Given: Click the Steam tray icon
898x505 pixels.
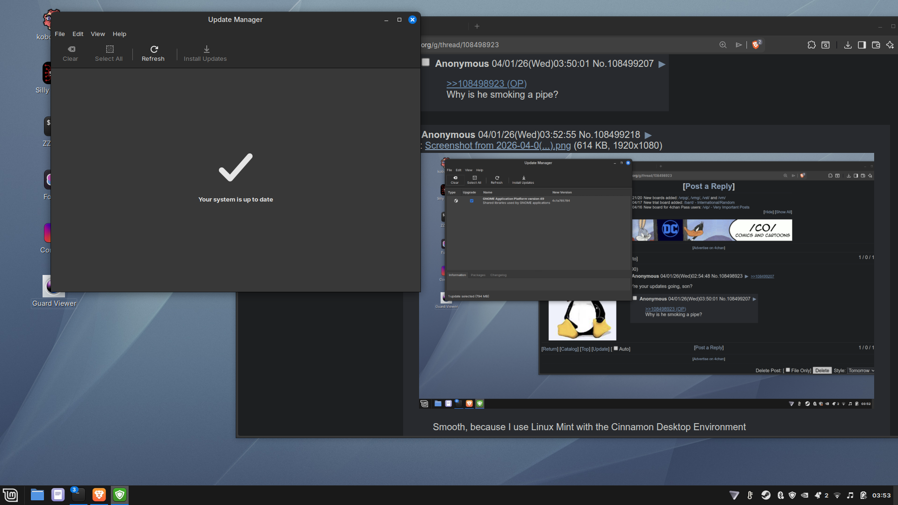Looking at the screenshot, I should pos(766,495).
